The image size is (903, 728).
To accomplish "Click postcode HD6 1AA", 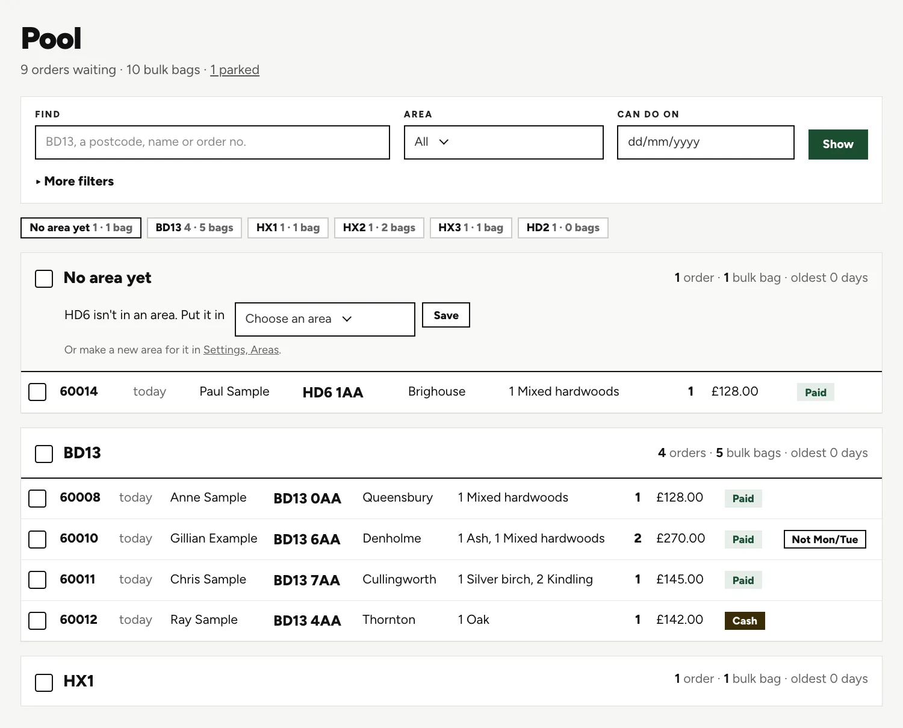I will pyautogui.click(x=333, y=393).
